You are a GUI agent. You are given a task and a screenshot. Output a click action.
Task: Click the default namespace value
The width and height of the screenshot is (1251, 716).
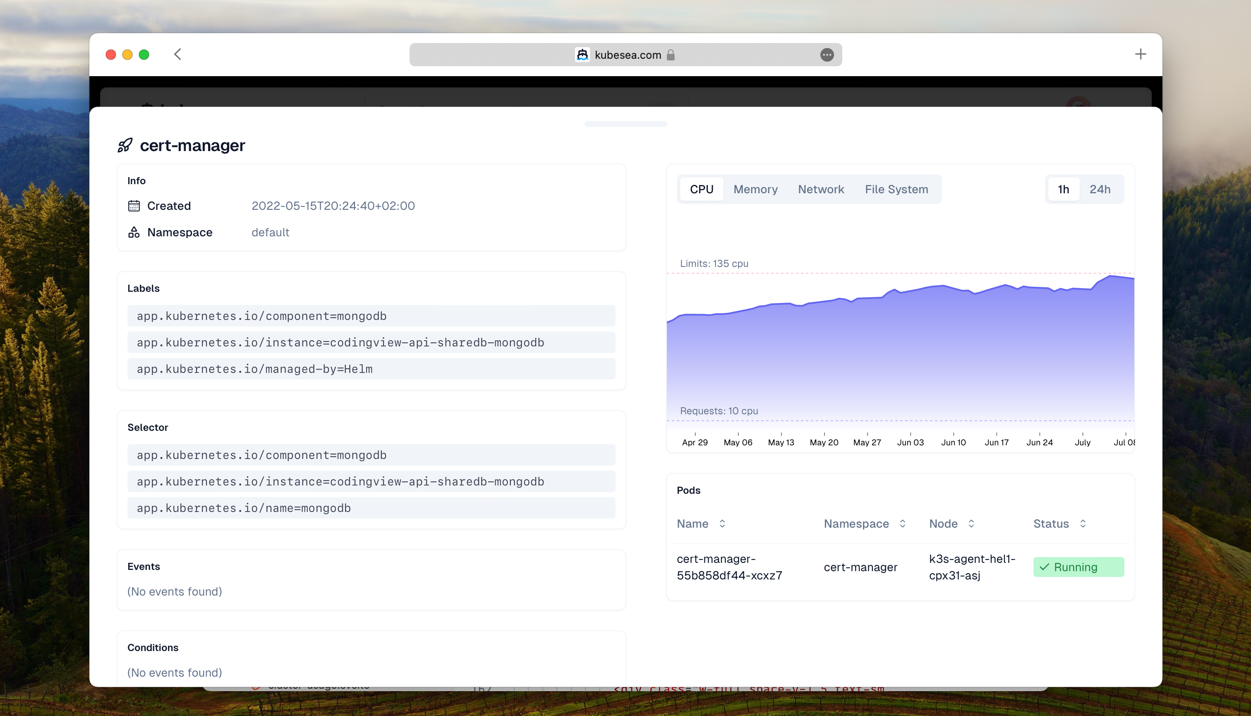271,232
